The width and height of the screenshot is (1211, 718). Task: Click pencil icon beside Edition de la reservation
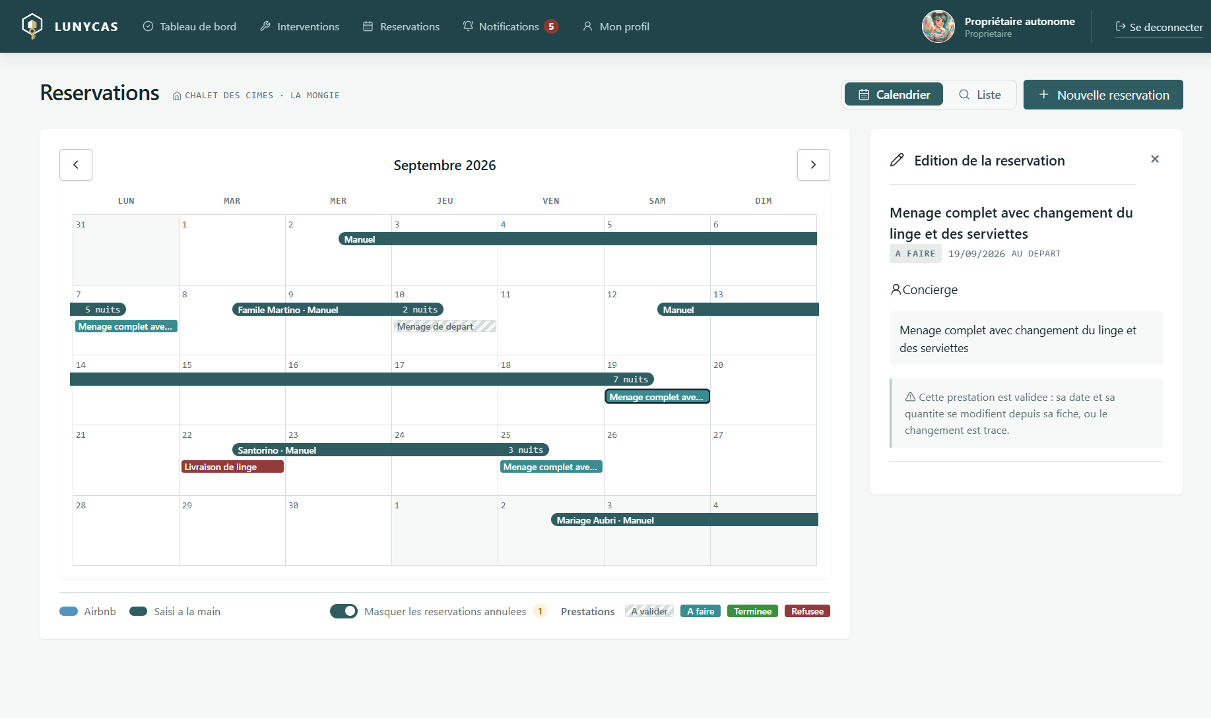coord(897,160)
